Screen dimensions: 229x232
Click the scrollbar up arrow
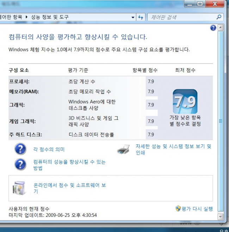point(221,28)
